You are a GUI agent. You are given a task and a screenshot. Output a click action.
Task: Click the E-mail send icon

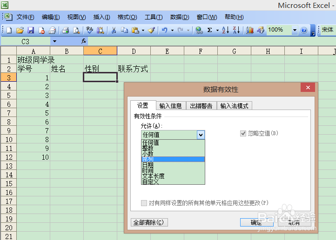click(x=52, y=30)
